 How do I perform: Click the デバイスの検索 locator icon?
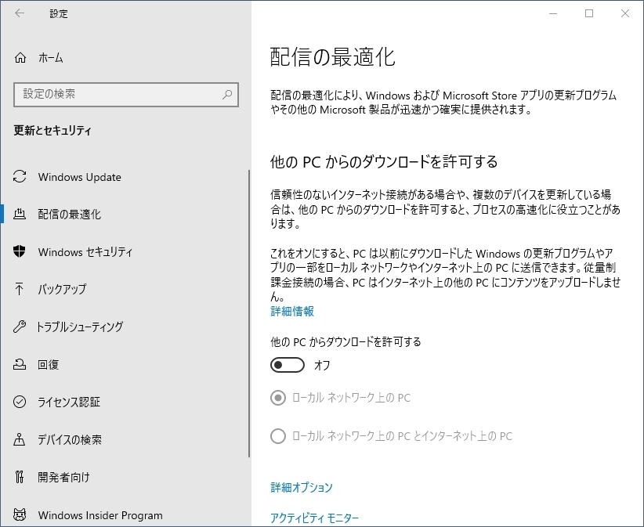pos(20,439)
